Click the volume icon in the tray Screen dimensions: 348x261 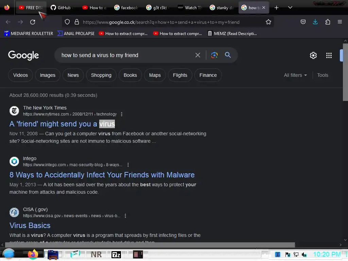click(x=304, y=255)
